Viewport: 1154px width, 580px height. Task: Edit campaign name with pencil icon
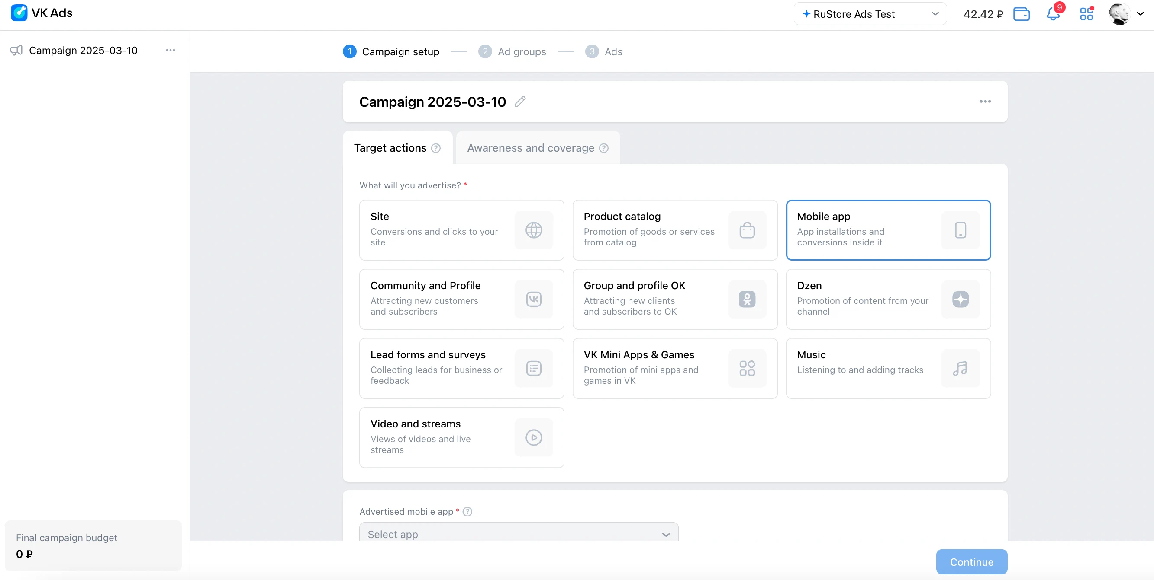tap(520, 102)
